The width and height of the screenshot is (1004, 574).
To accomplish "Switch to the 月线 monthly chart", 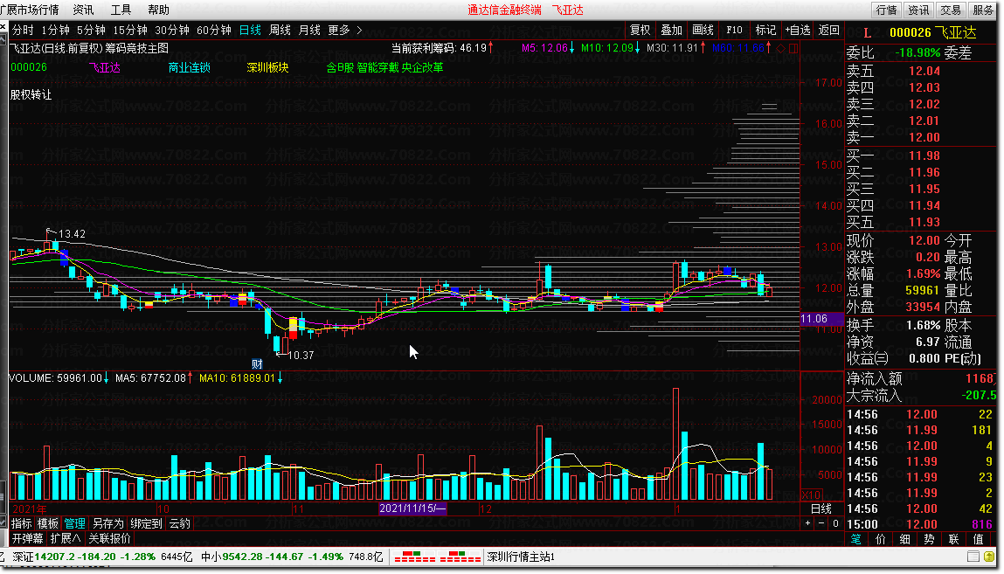I will point(309,30).
